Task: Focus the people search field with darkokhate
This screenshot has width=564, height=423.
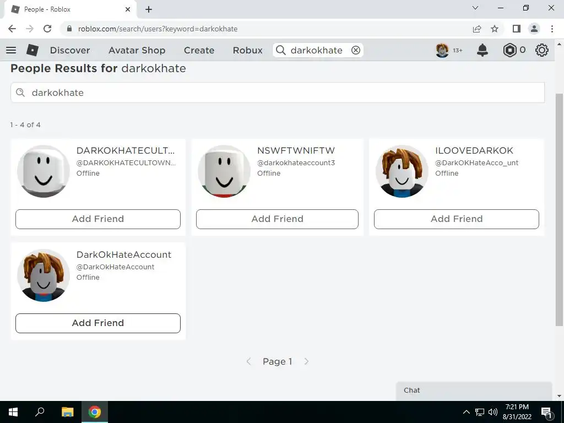Action: click(278, 93)
